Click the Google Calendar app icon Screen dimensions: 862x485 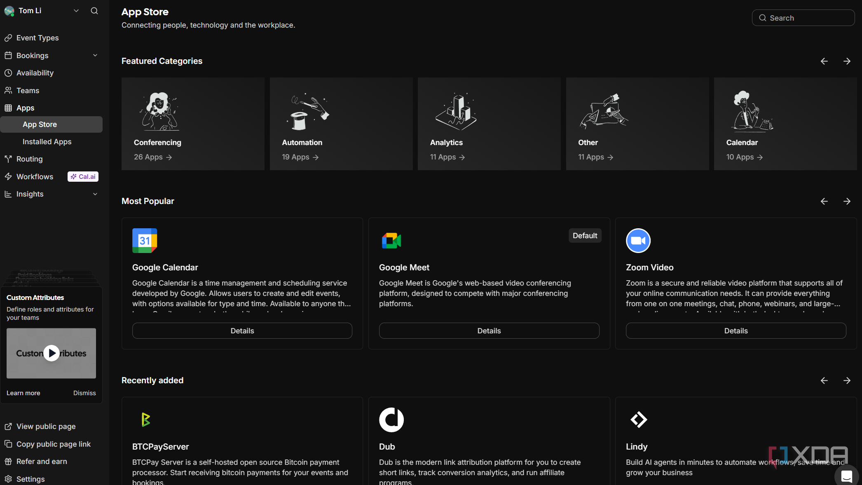[145, 241]
